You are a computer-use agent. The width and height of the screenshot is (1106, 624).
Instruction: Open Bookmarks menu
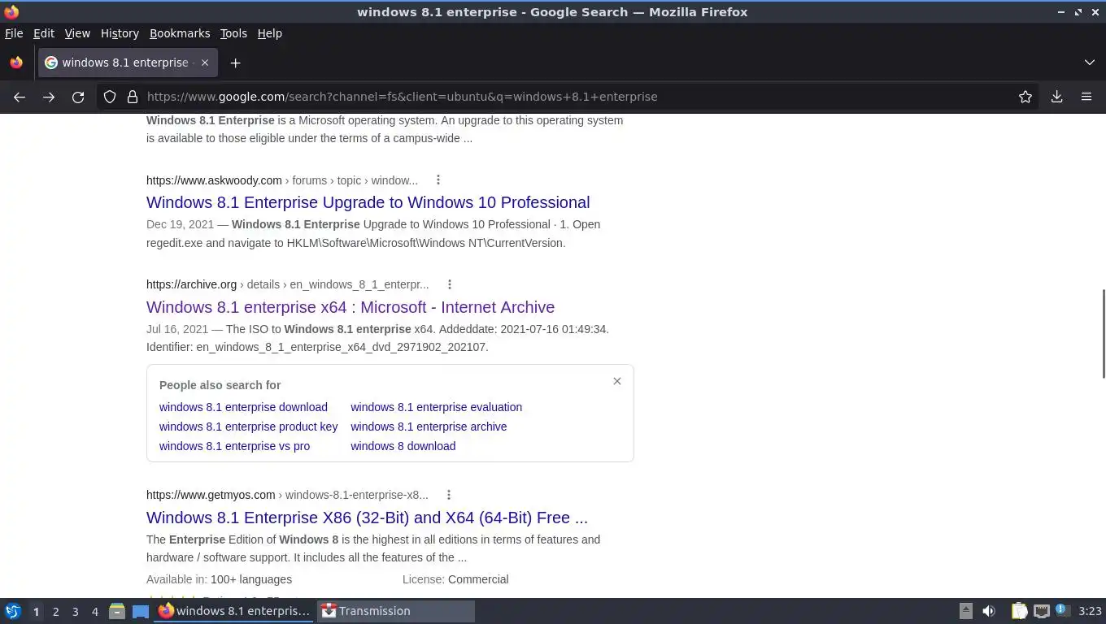[180, 33]
